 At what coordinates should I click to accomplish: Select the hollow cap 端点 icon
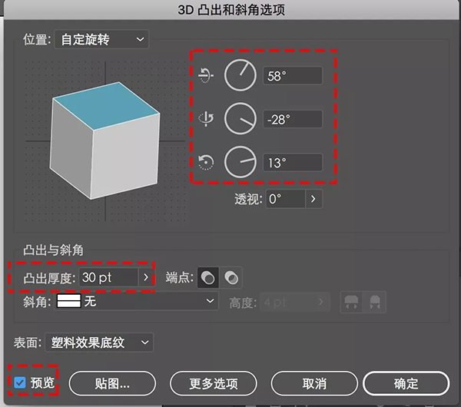coord(231,277)
